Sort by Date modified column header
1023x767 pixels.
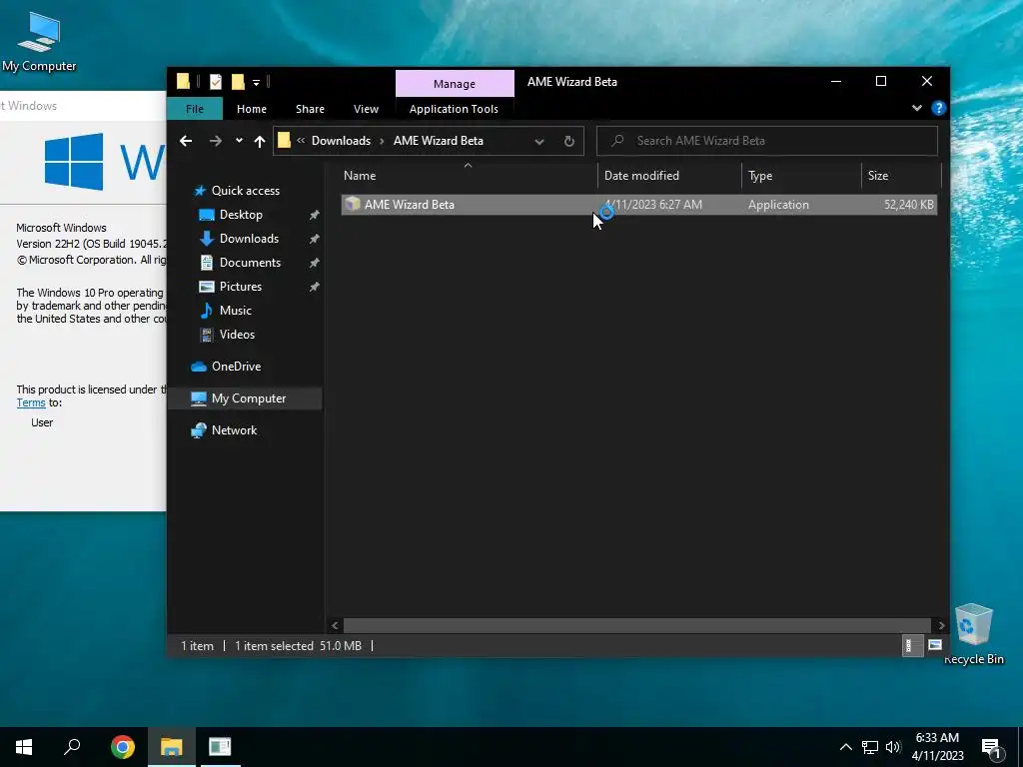point(669,176)
